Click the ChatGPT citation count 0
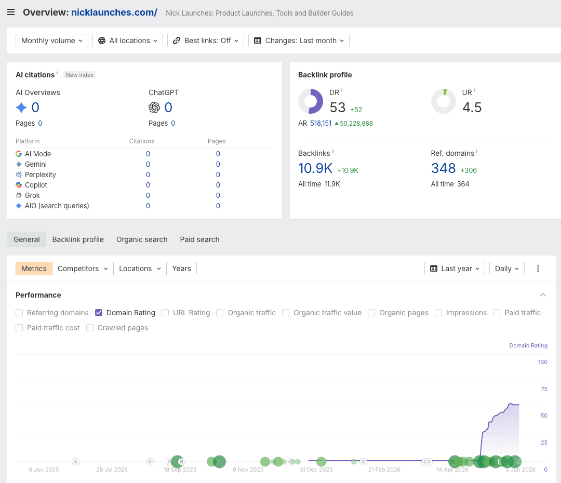Screen dimensions: 561x483 pyautogui.click(x=168, y=108)
